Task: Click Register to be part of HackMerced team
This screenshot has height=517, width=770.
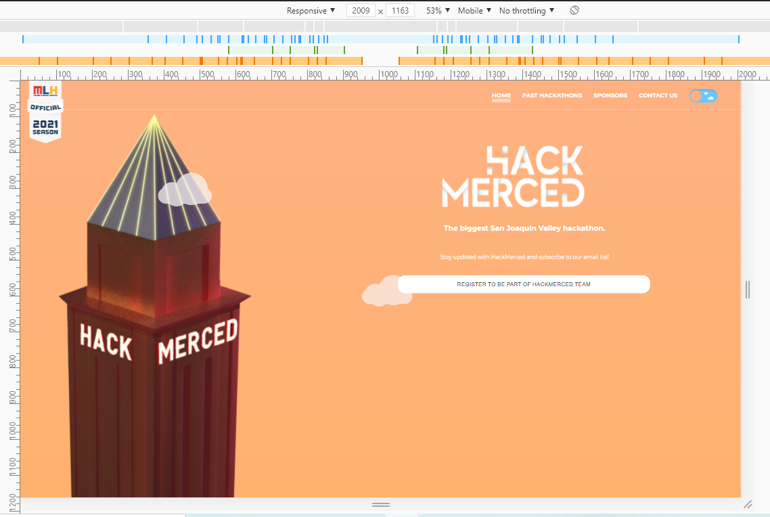Action: [x=524, y=284]
